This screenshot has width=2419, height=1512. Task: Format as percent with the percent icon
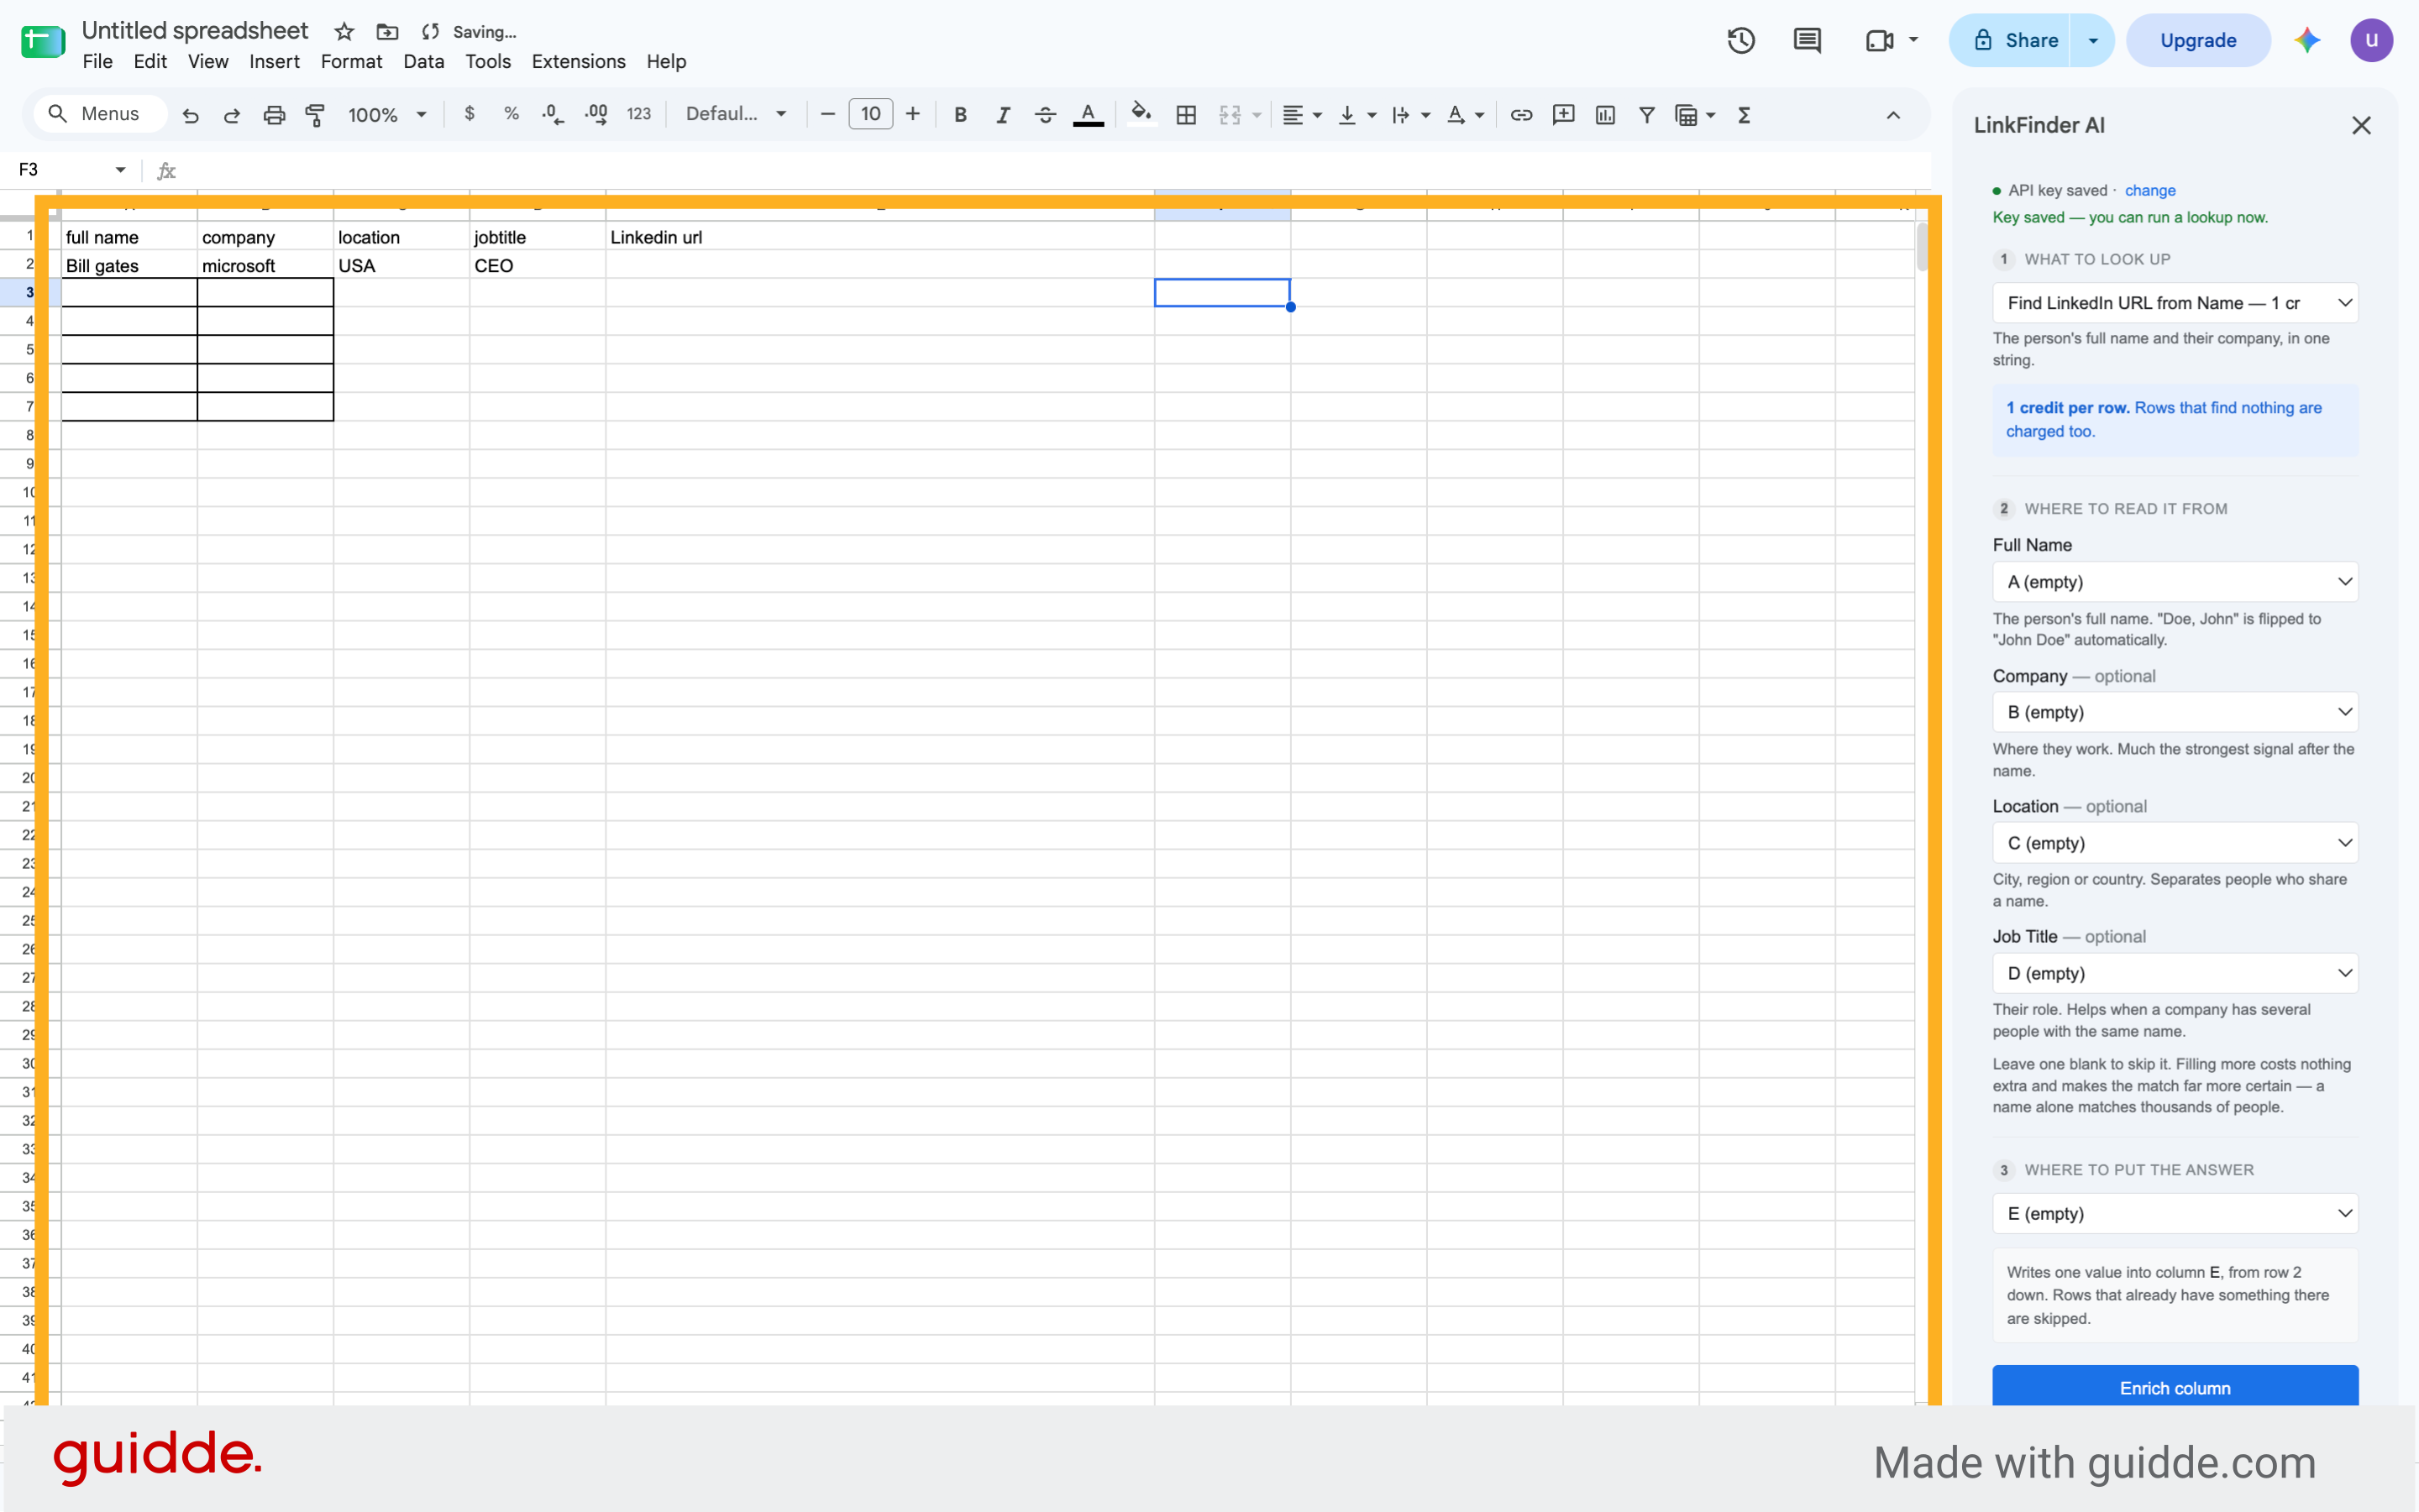[512, 114]
